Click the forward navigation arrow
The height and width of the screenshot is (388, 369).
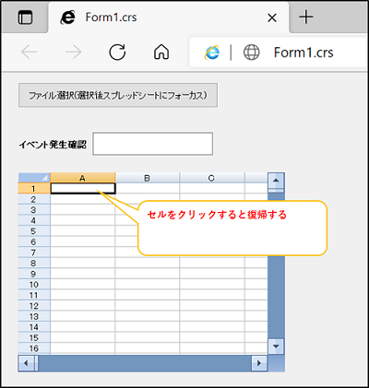[74, 52]
